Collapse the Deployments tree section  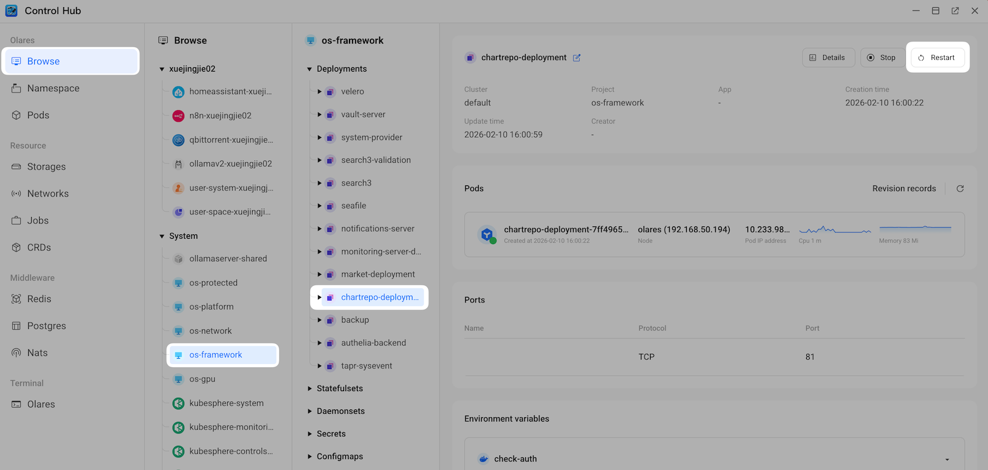coord(310,69)
